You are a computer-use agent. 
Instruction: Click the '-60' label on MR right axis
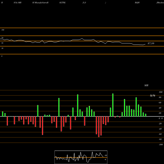160,134
